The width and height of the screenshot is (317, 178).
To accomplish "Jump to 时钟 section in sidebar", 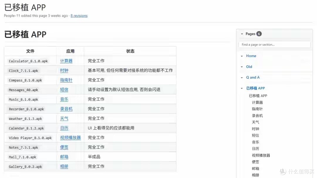I will pos(255,129).
